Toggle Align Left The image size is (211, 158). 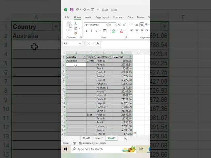(132, 31)
